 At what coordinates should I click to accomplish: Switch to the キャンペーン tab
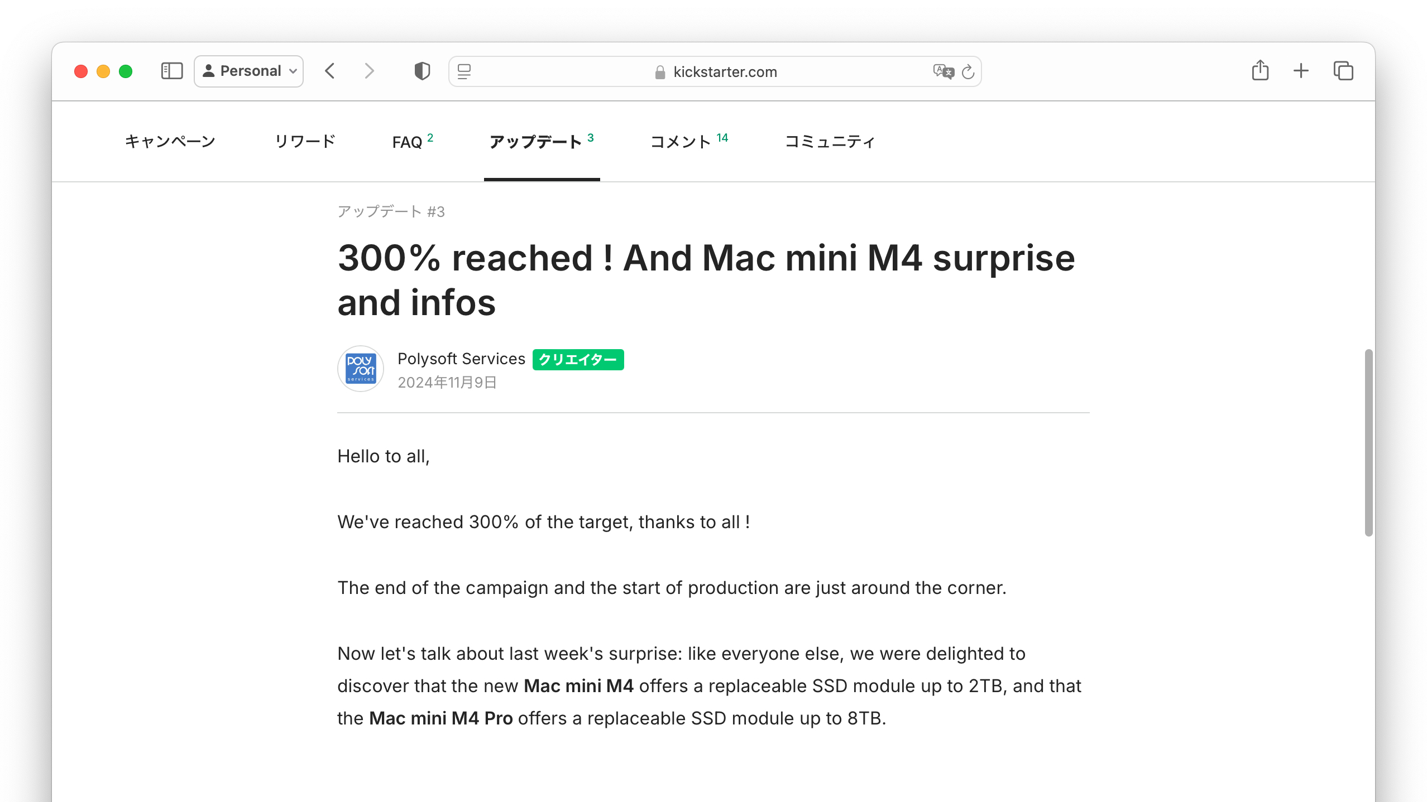pyautogui.click(x=170, y=142)
